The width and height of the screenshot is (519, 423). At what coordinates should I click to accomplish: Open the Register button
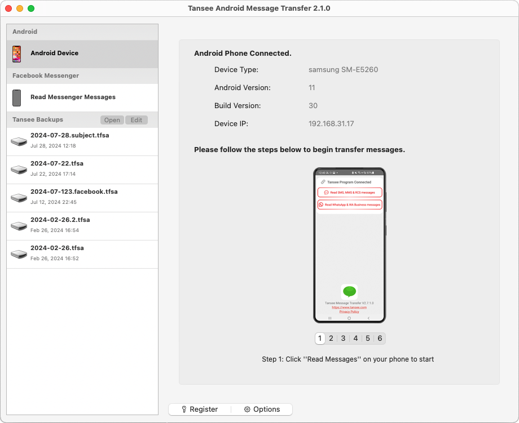[200, 409]
